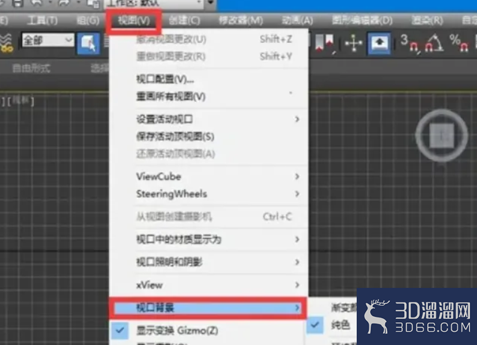The image size is (477, 345).
Task: Open the 渲染(R) menu
Action: [427, 20]
